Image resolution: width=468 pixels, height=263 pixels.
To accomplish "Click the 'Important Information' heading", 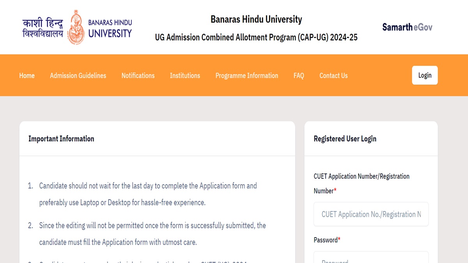I will click(x=61, y=139).
